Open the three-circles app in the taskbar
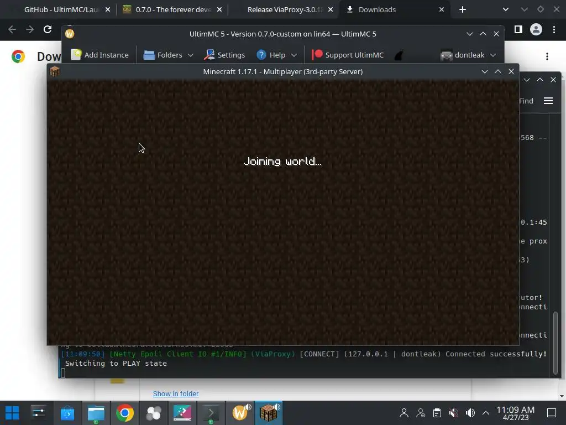 (154, 413)
